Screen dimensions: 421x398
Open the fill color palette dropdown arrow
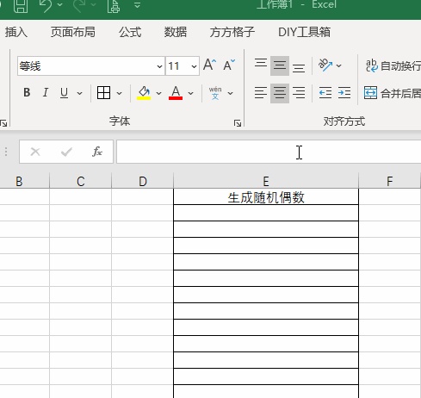point(158,93)
